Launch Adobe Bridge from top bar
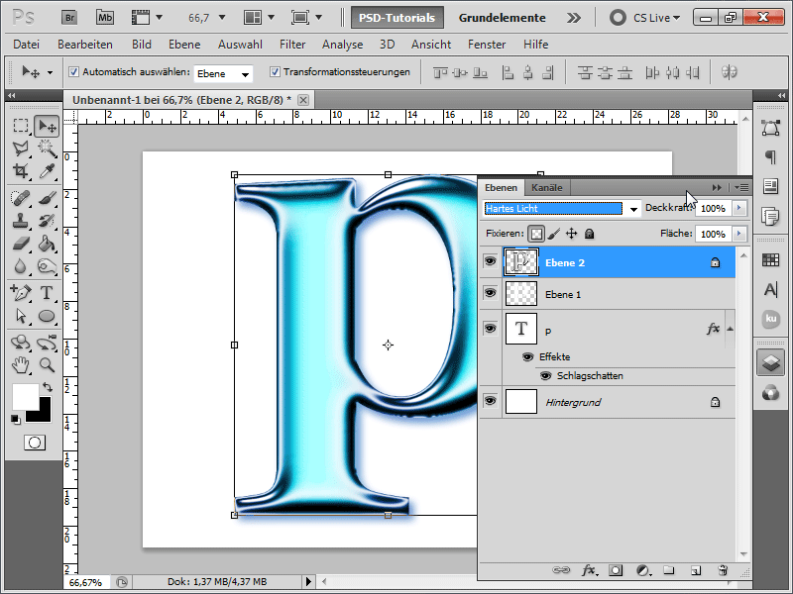This screenshot has height=594, width=793. click(69, 18)
